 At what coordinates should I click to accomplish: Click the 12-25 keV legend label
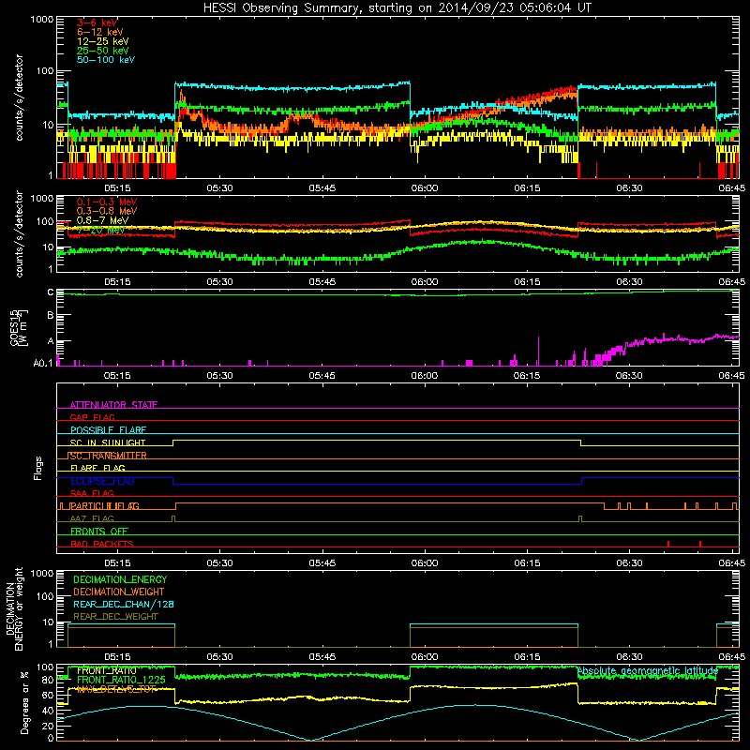tap(103, 41)
